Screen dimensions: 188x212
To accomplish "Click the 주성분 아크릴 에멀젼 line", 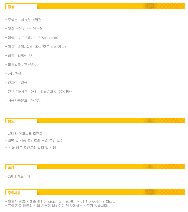I will coord(23,20).
